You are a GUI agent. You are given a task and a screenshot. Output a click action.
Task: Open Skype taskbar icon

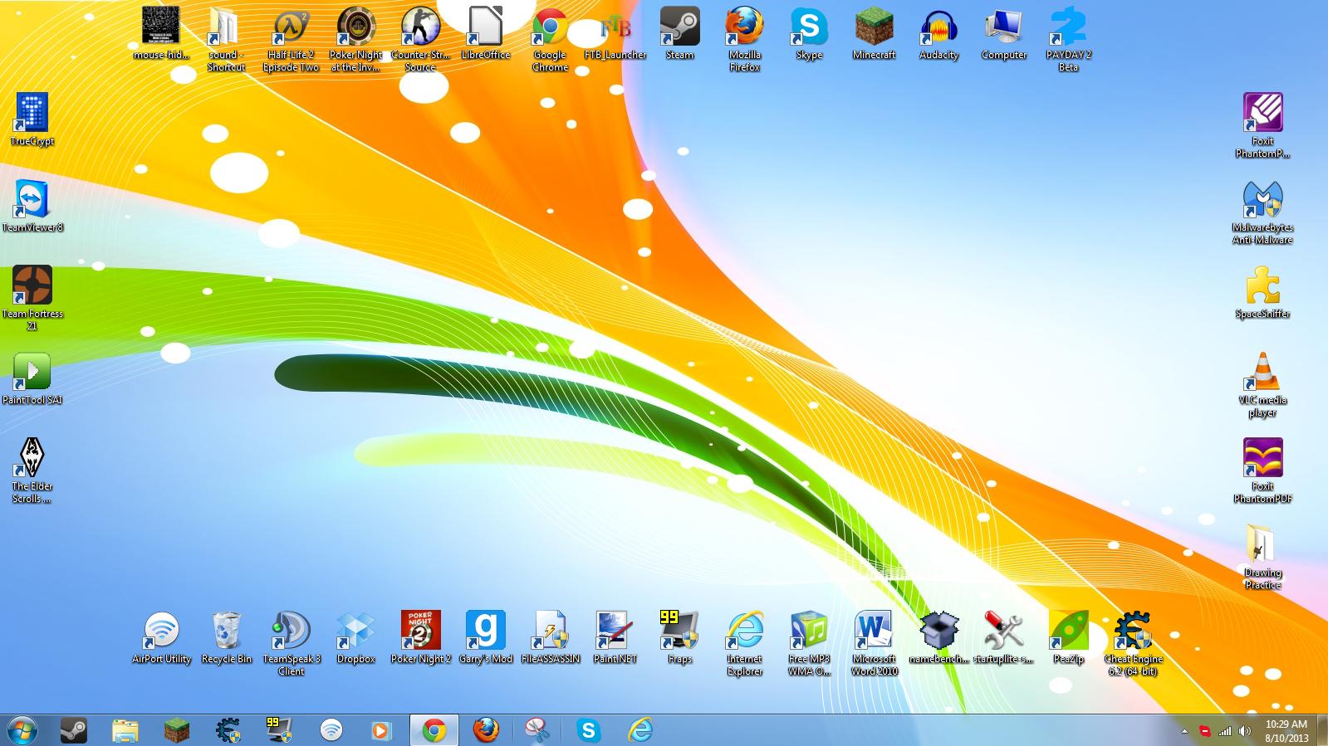pos(589,730)
